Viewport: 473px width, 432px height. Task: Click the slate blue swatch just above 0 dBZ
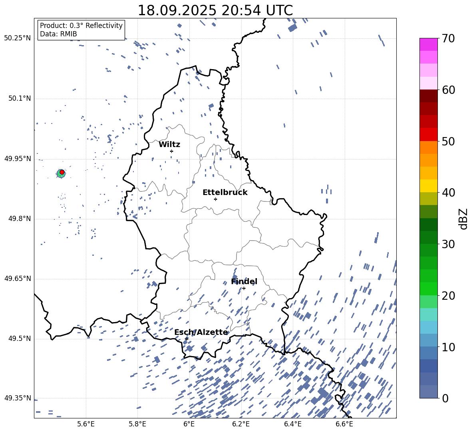428,392
